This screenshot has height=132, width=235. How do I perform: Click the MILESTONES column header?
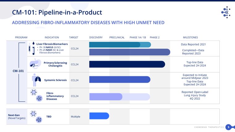point(190,37)
